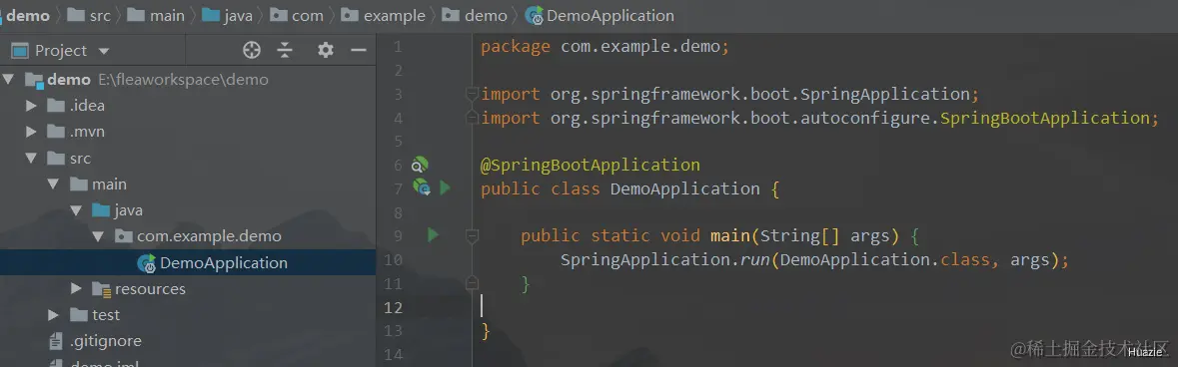Click the .idea folder icon
Screen dimensions: 1178x367
click(x=56, y=105)
